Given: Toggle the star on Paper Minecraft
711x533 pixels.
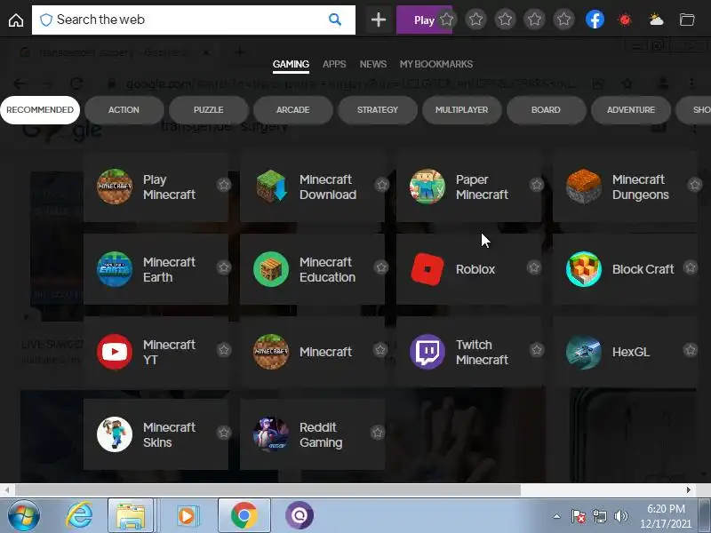Looking at the screenshot, I should pyautogui.click(x=537, y=185).
